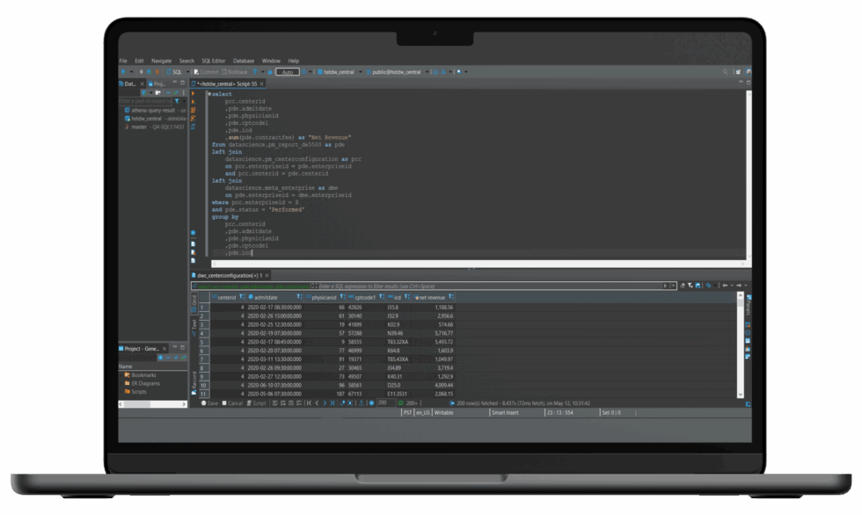Viewport: 862px width, 515px height.
Task: Close the Script-55 editor tab
Action: click(262, 84)
